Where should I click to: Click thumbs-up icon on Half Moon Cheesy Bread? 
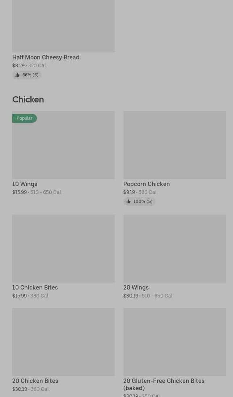[17, 75]
